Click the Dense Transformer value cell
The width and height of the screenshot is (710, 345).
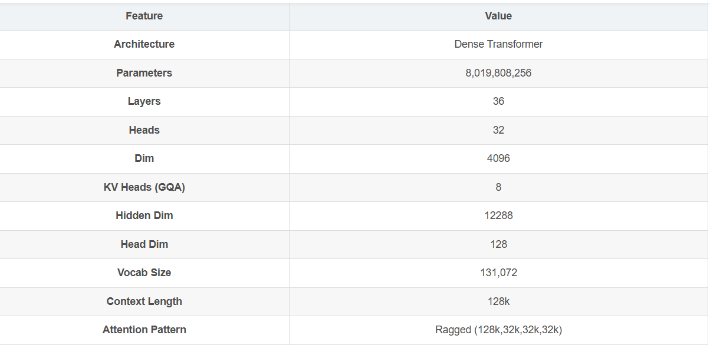pyautogui.click(x=498, y=44)
